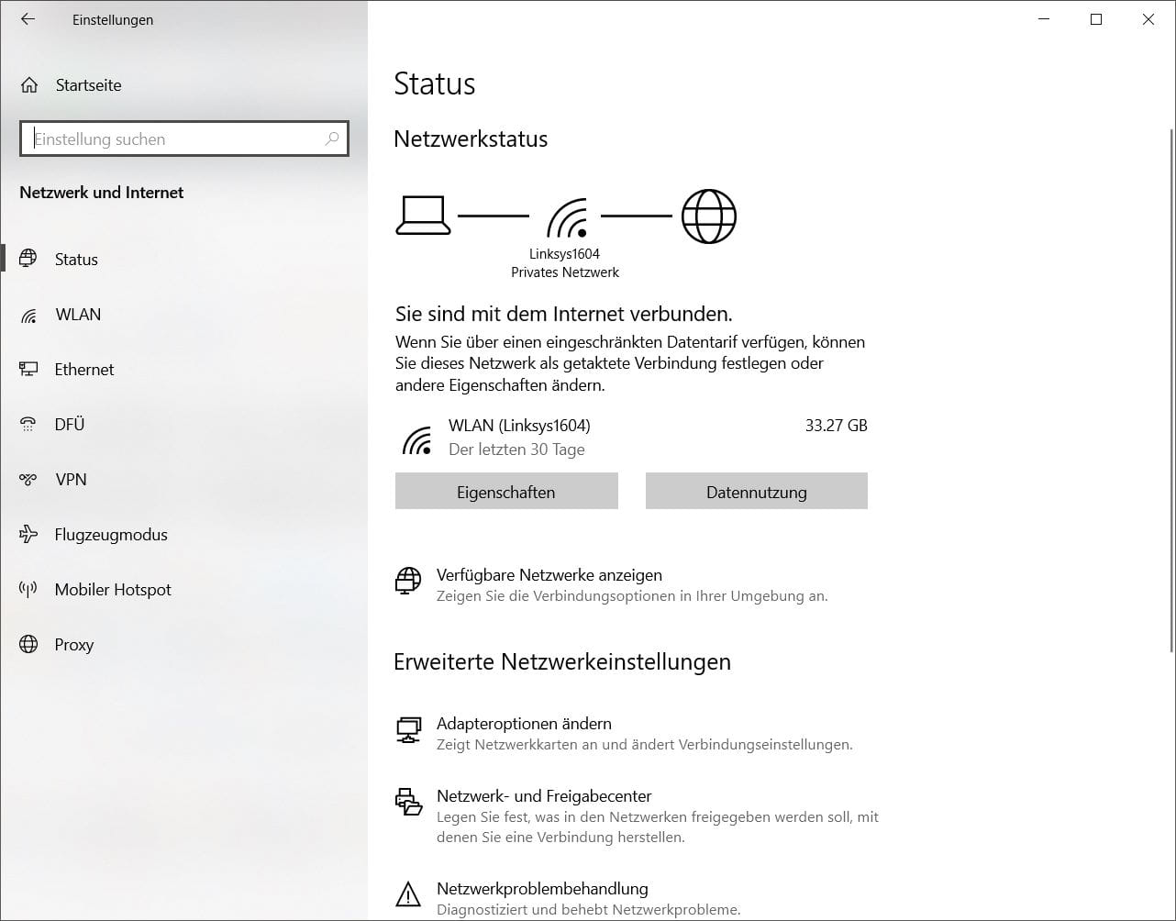Open Netzwerk- und Freigabecenter link
Viewport: 1176px width, 921px height.
544,795
